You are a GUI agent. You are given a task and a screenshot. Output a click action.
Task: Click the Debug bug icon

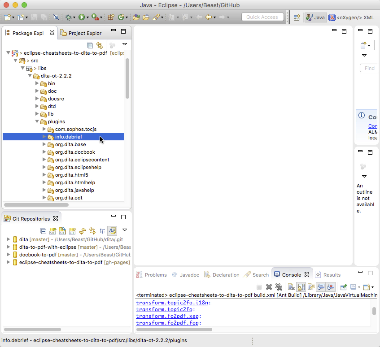click(x=69, y=17)
